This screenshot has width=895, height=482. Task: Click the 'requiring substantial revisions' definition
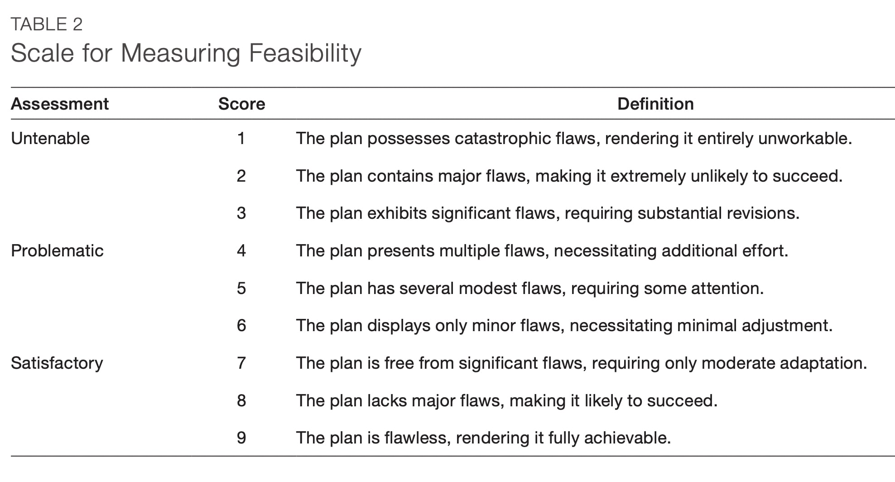(547, 213)
